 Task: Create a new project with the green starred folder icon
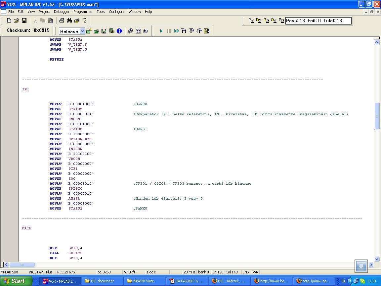point(89,31)
